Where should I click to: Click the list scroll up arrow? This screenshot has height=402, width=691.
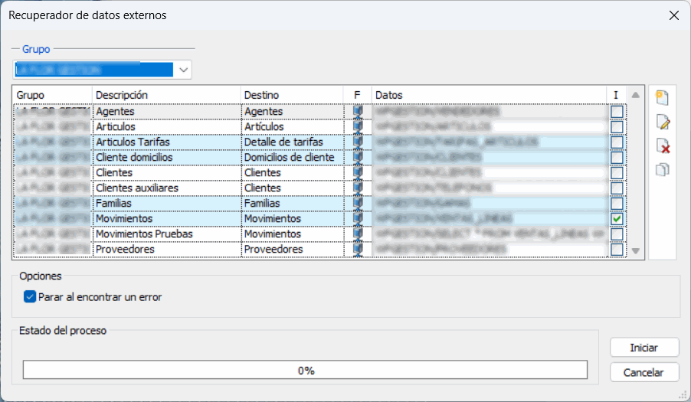coord(636,95)
